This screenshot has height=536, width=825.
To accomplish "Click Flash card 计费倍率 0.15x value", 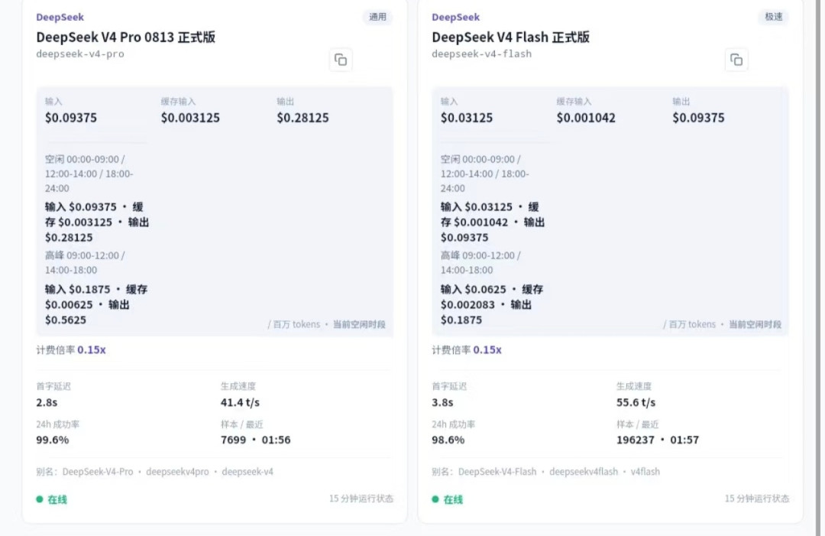I will (x=487, y=350).
